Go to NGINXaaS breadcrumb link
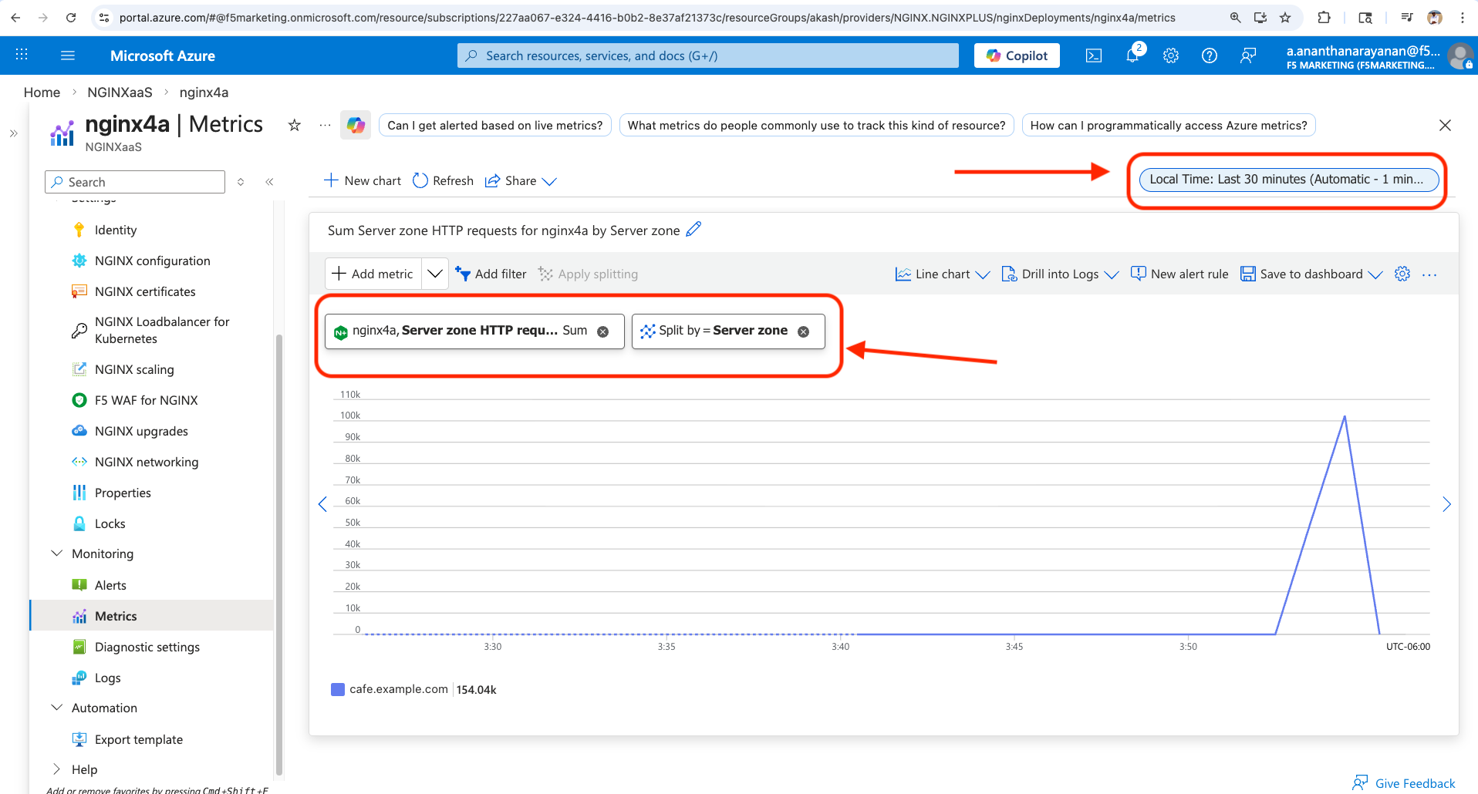The image size is (1478, 794). point(120,93)
